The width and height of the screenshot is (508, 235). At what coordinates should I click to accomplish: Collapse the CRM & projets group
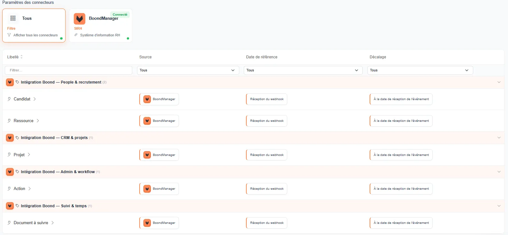pos(499,138)
